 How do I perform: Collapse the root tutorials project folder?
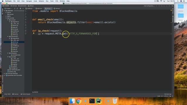pos(5,10)
